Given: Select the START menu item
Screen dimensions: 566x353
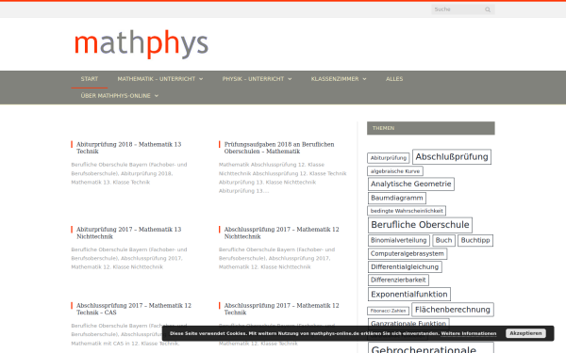Looking at the screenshot, I should pyautogui.click(x=90, y=79).
